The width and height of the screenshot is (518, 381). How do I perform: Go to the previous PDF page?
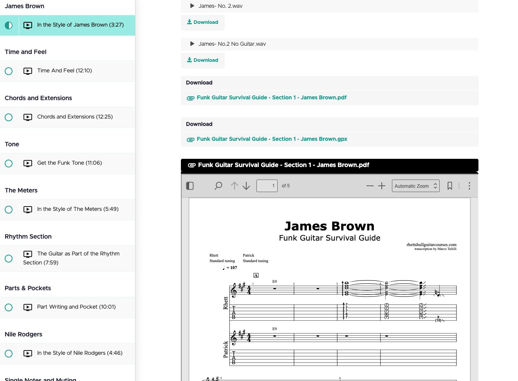pos(234,186)
